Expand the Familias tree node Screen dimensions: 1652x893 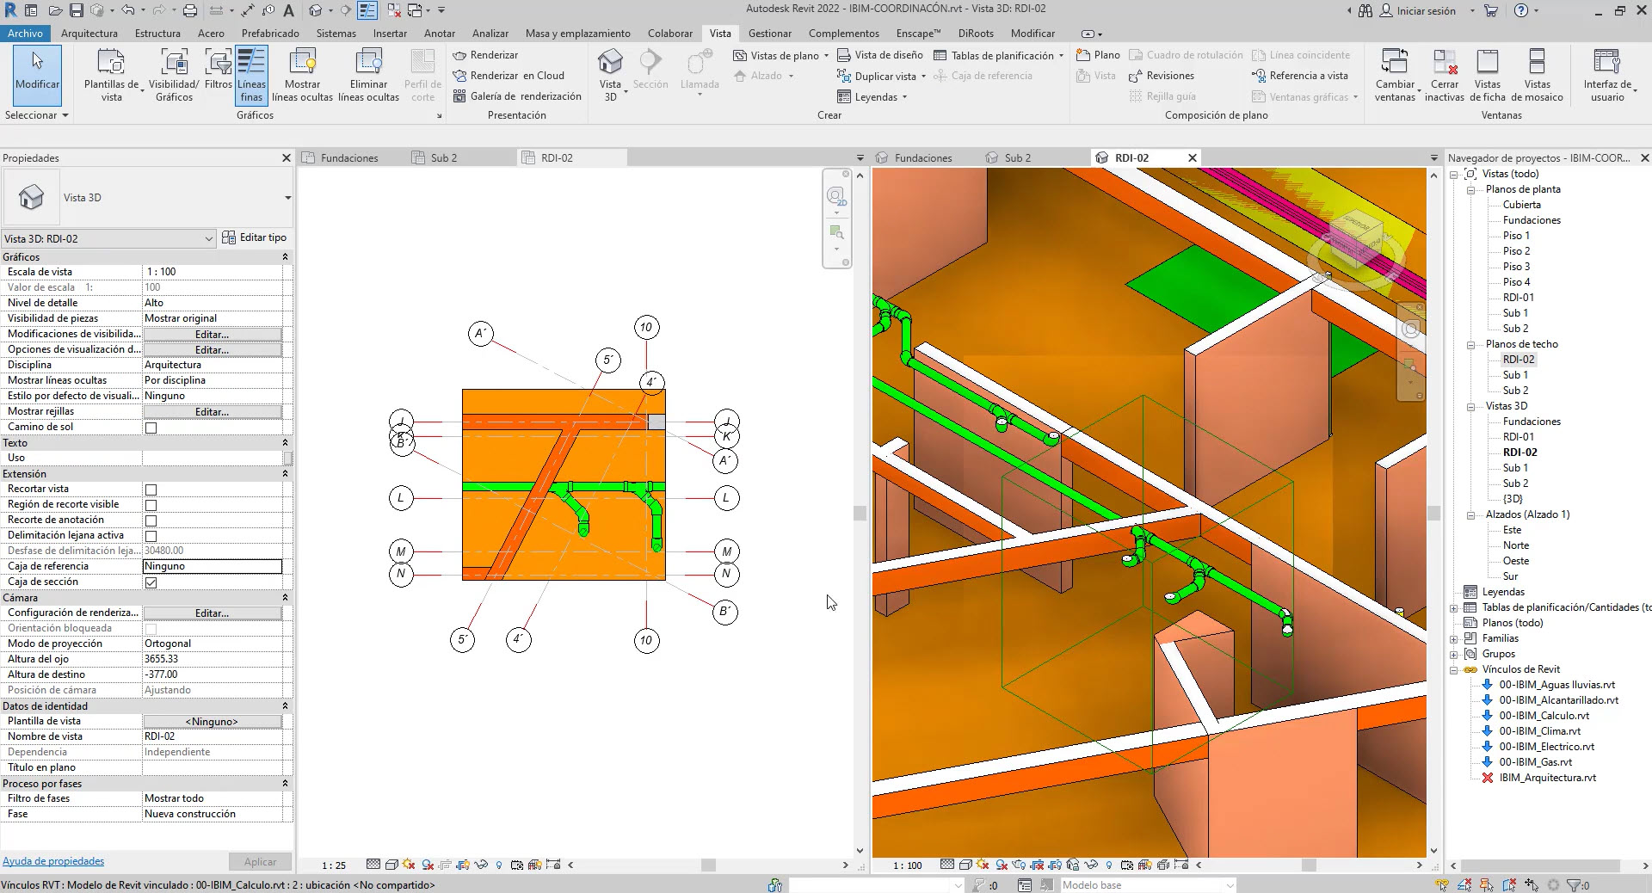point(1454,638)
